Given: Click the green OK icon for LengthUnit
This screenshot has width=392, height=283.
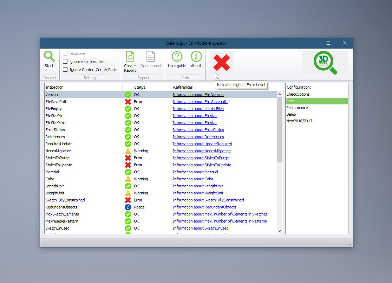Looking at the screenshot, I should 128,186.
